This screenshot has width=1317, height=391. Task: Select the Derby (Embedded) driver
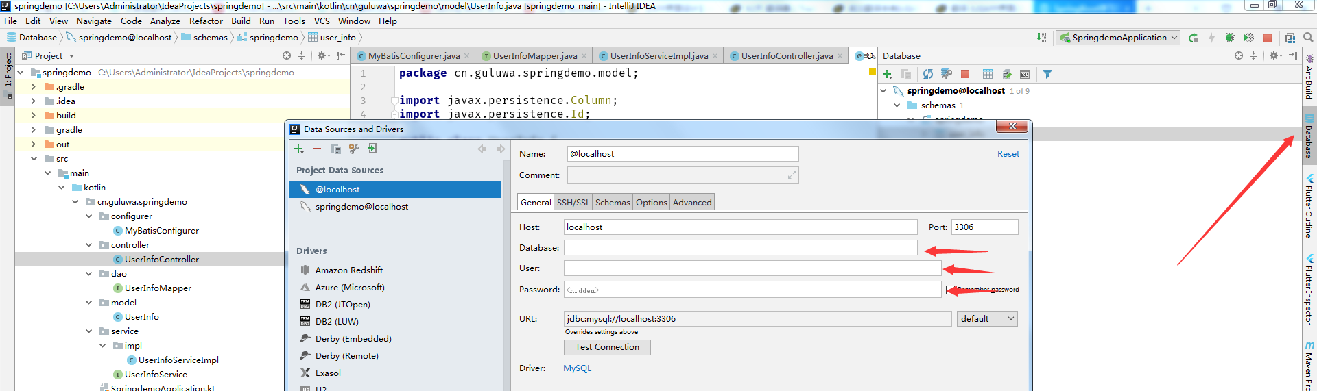tap(353, 339)
